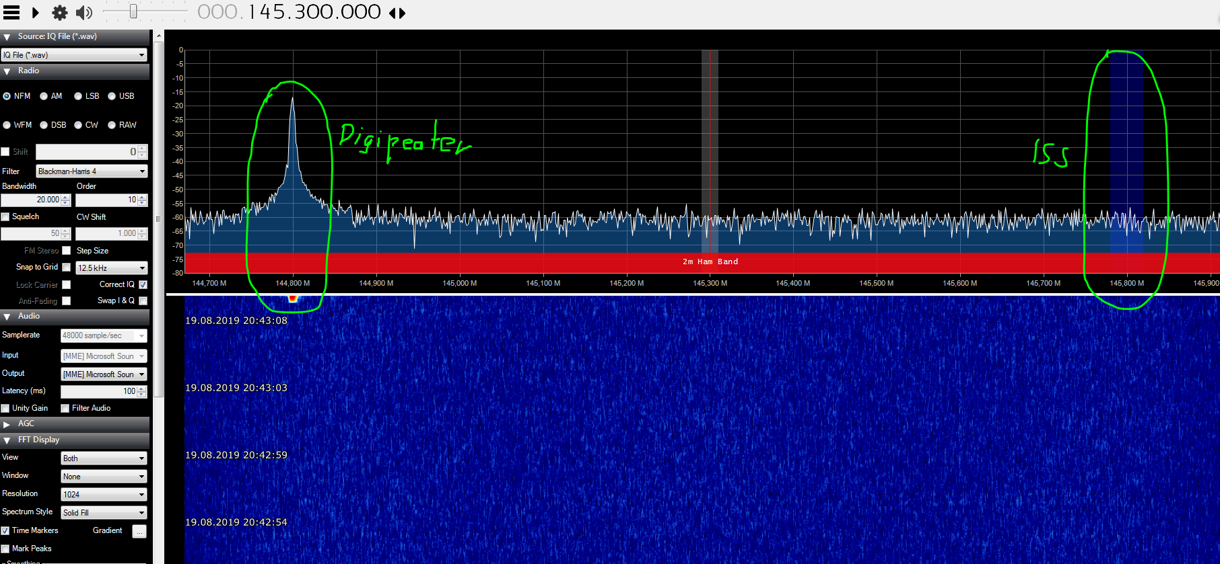The image size is (1220, 564).
Task: Open the FFT Window dropdown
Action: [x=104, y=477]
